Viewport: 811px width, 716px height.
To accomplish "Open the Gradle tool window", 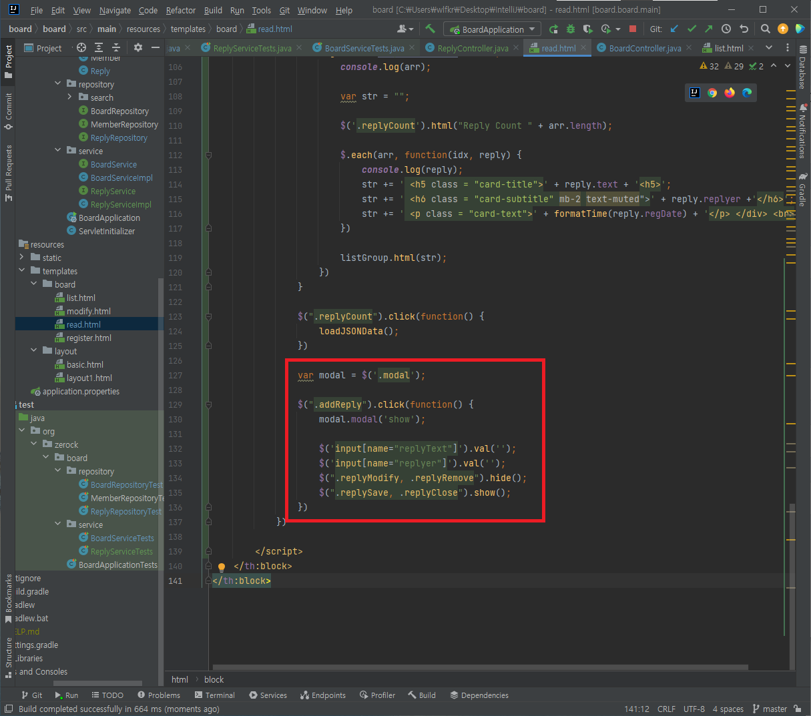I will (803, 190).
